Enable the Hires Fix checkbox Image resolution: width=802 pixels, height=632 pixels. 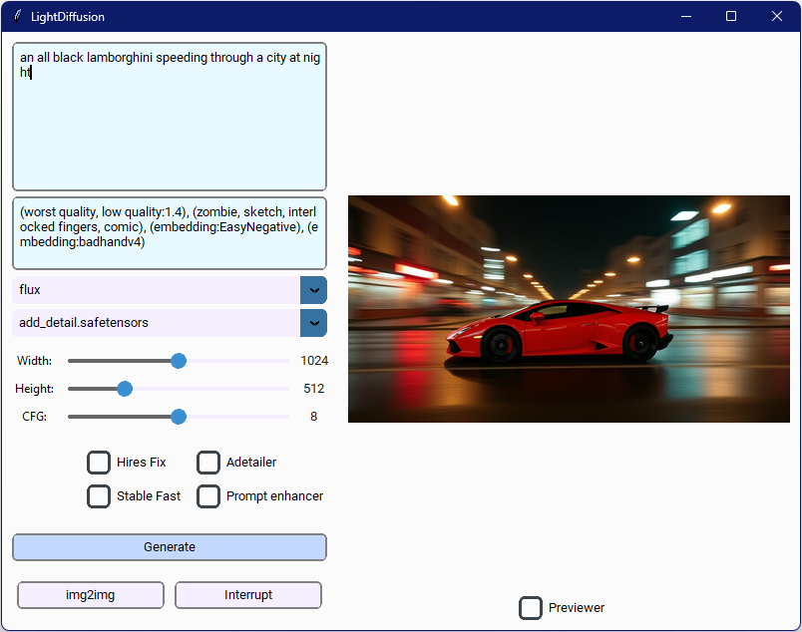tap(99, 463)
